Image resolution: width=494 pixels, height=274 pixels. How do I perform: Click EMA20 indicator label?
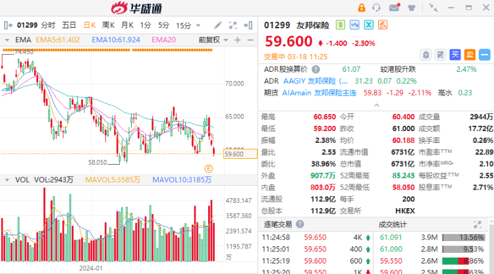pyautogui.click(x=164, y=40)
